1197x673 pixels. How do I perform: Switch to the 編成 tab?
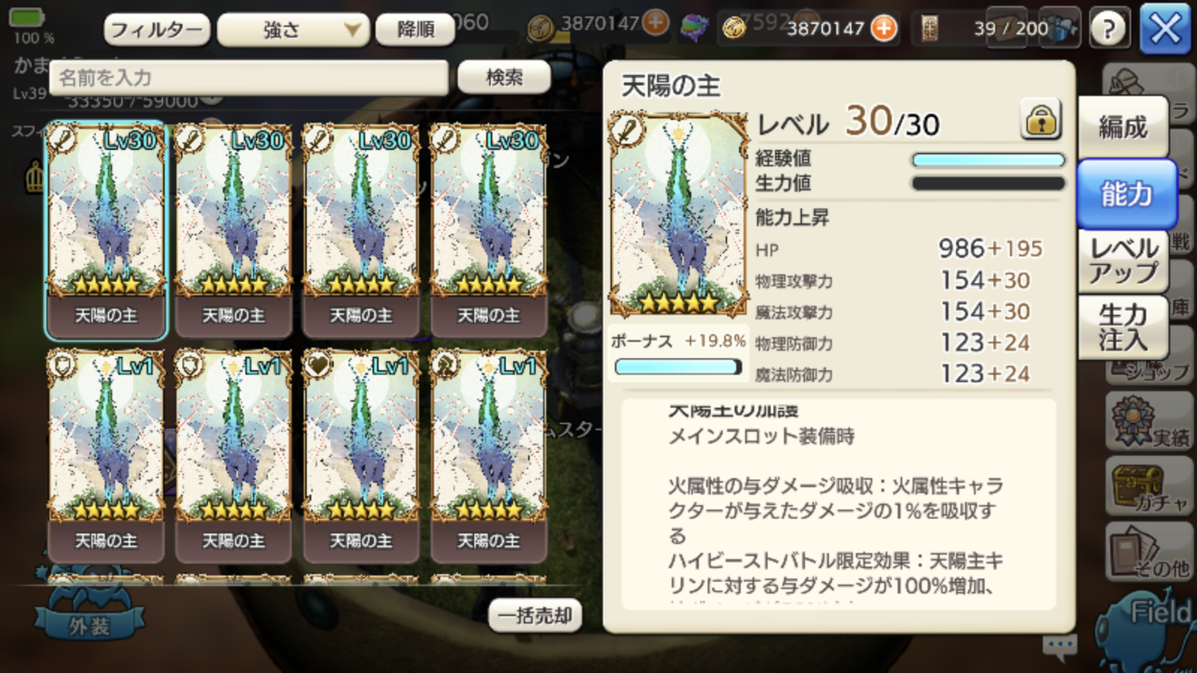click(x=1123, y=127)
